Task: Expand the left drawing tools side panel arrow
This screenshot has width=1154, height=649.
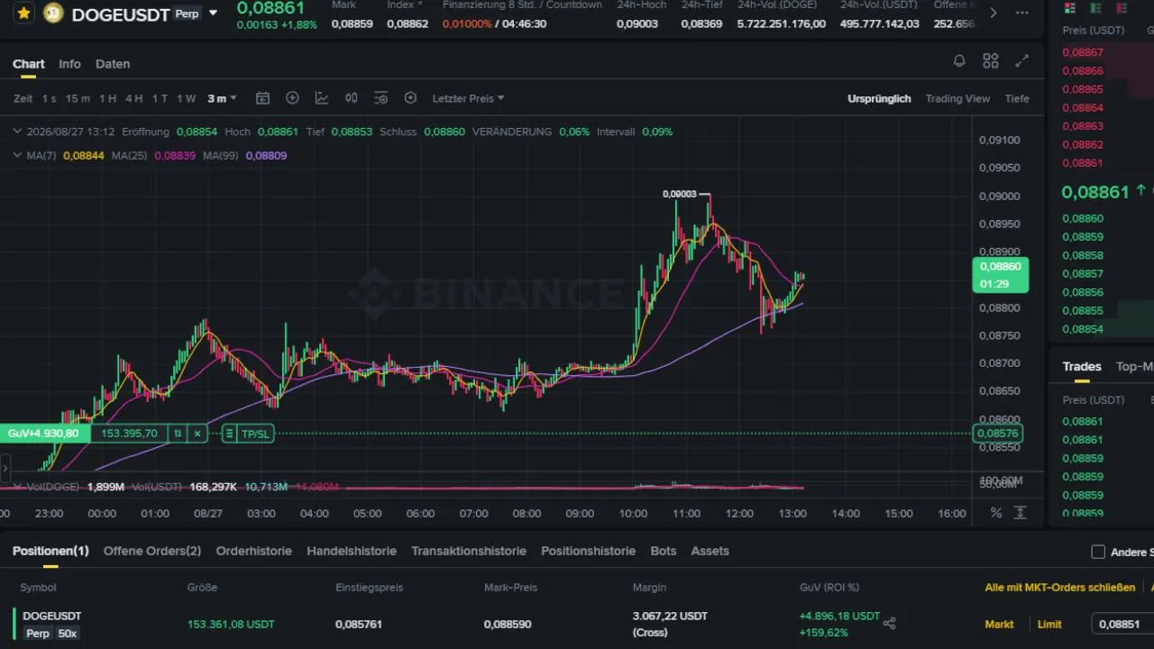Action: click(x=5, y=468)
